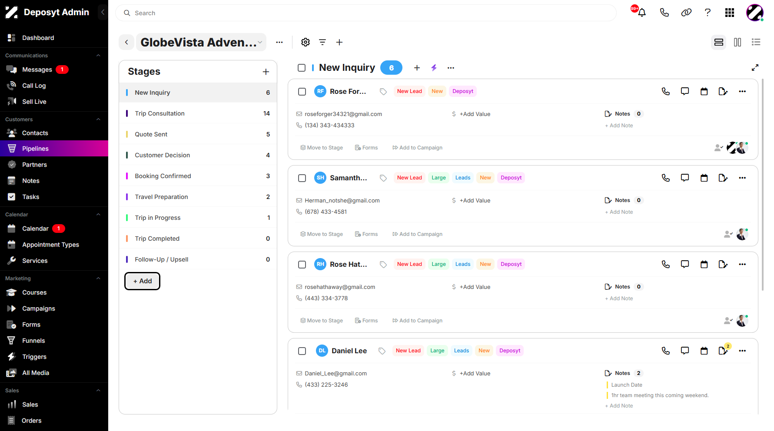
Task: Select Trip Consultation stage
Action: (198, 113)
